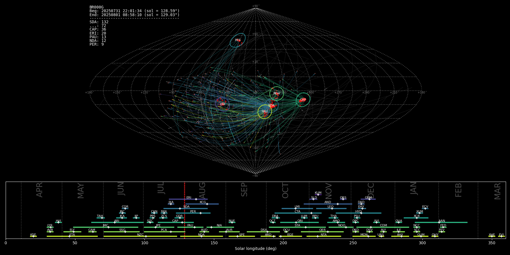Click the NTA shower label
This screenshot has width=510, height=255.
click(324, 235)
